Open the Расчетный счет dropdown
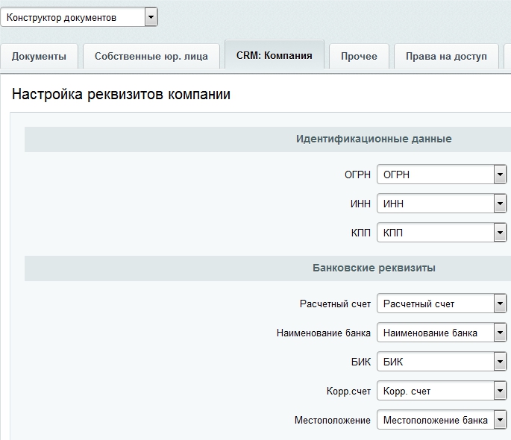This screenshot has width=511, height=440. [x=442, y=304]
